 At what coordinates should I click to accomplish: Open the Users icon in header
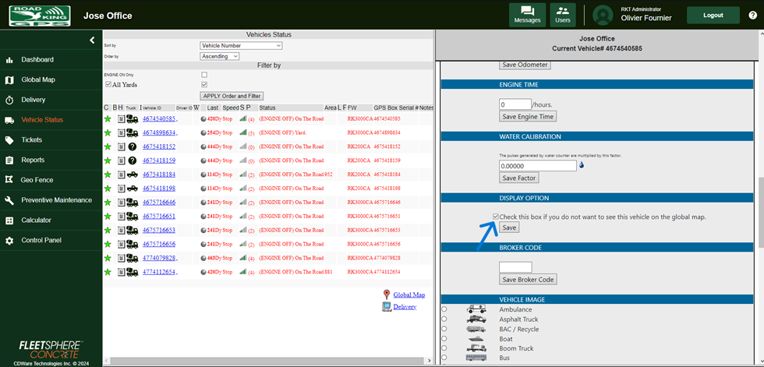point(562,15)
